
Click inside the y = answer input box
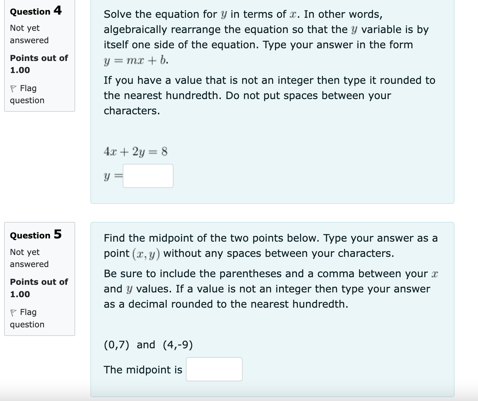[x=148, y=176]
